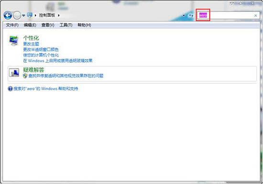Open the address bar history dropdown
Image resolution: width=263 pixels, height=184 pixels.
(184, 15)
